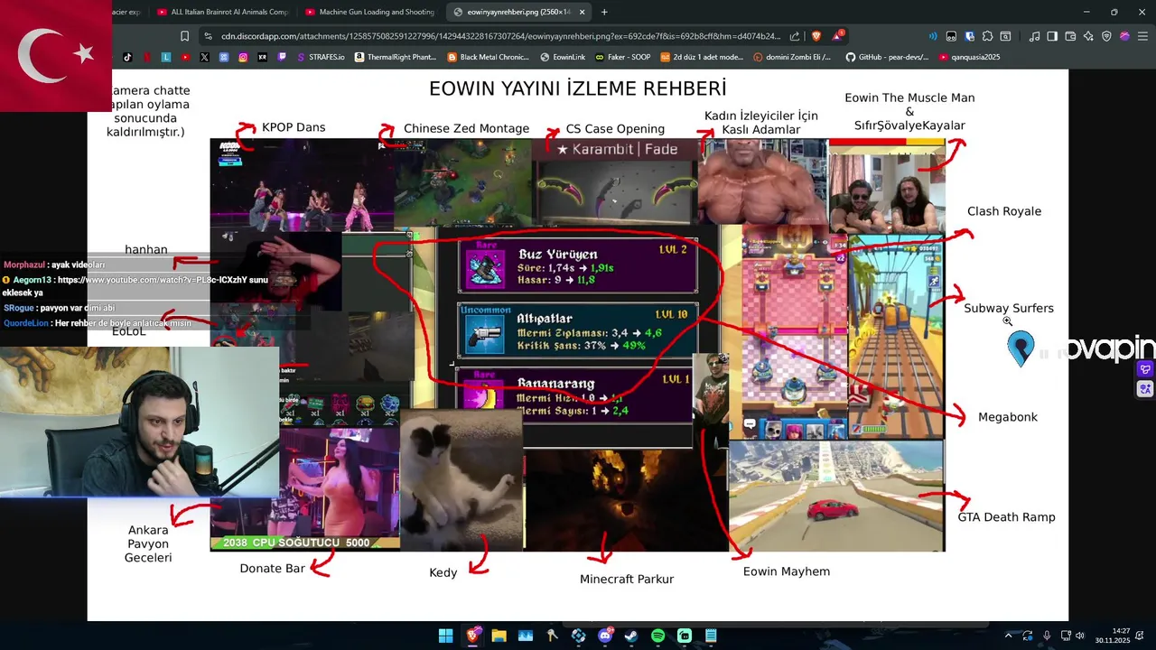
Task: Click the volume speaker icon in the system tray
Action: [x=1080, y=636]
